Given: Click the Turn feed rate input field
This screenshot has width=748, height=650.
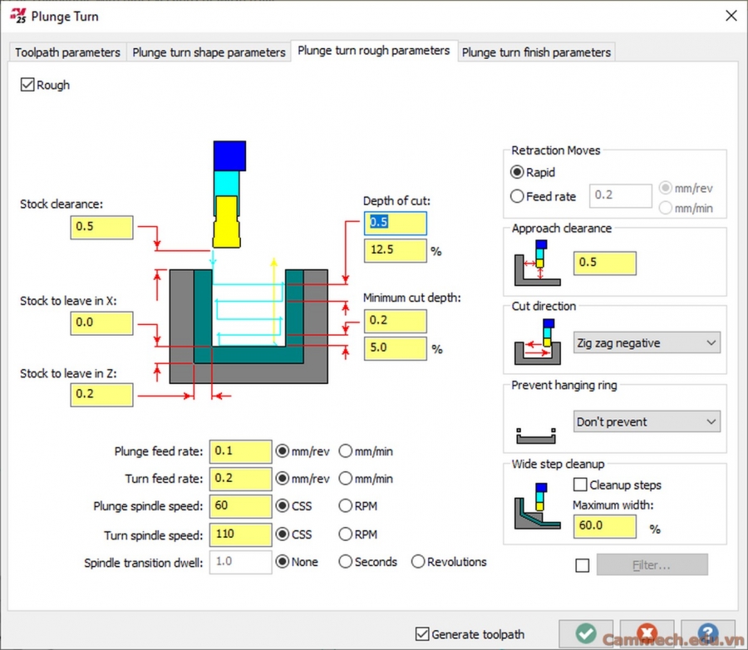Looking at the screenshot, I should click(x=241, y=479).
